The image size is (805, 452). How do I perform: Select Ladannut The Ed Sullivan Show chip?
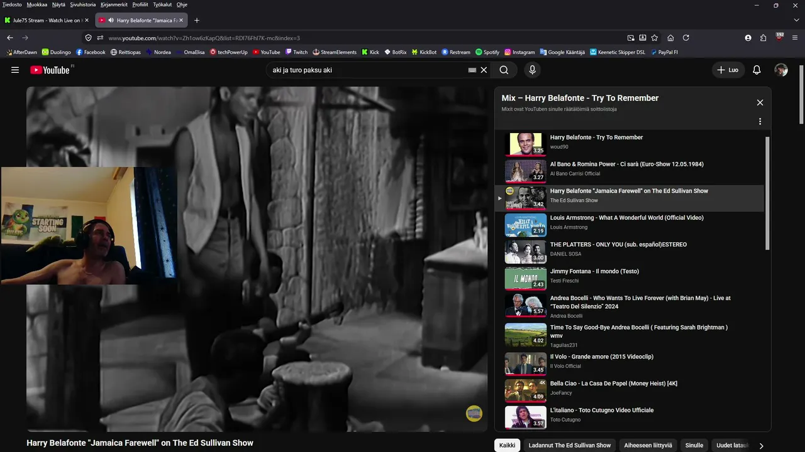tap(570, 445)
